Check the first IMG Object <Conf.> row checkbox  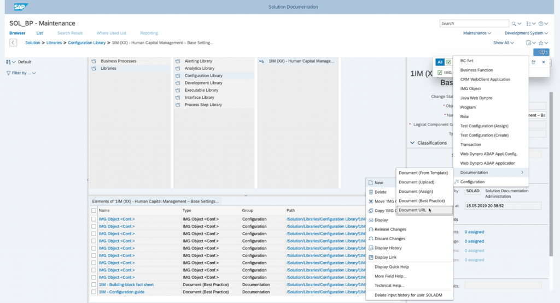94,219
